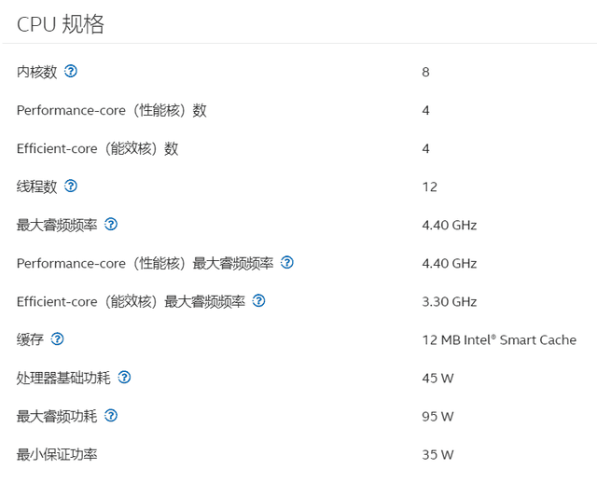The height and width of the screenshot is (483, 597).
Task: Click the thread count value 12
Action: pyautogui.click(x=429, y=186)
